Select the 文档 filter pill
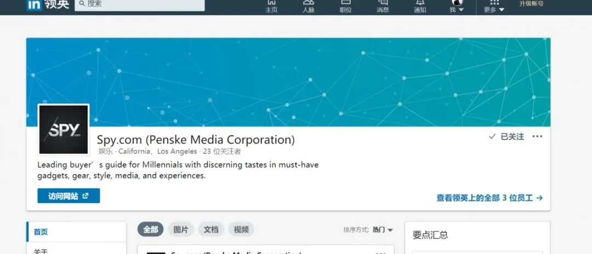This screenshot has width=592, height=254. 211,229
